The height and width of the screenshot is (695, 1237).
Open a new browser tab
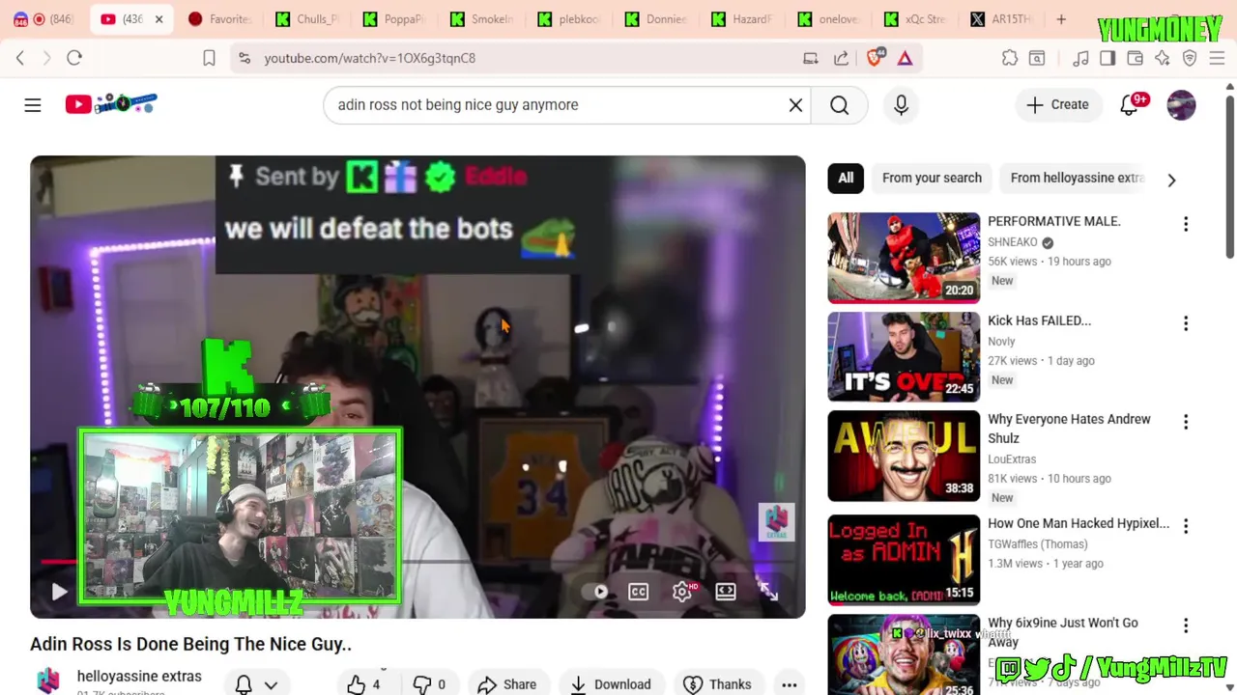(1061, 19)
